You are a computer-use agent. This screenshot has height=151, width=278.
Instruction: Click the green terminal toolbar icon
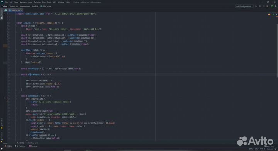(272, 6)
